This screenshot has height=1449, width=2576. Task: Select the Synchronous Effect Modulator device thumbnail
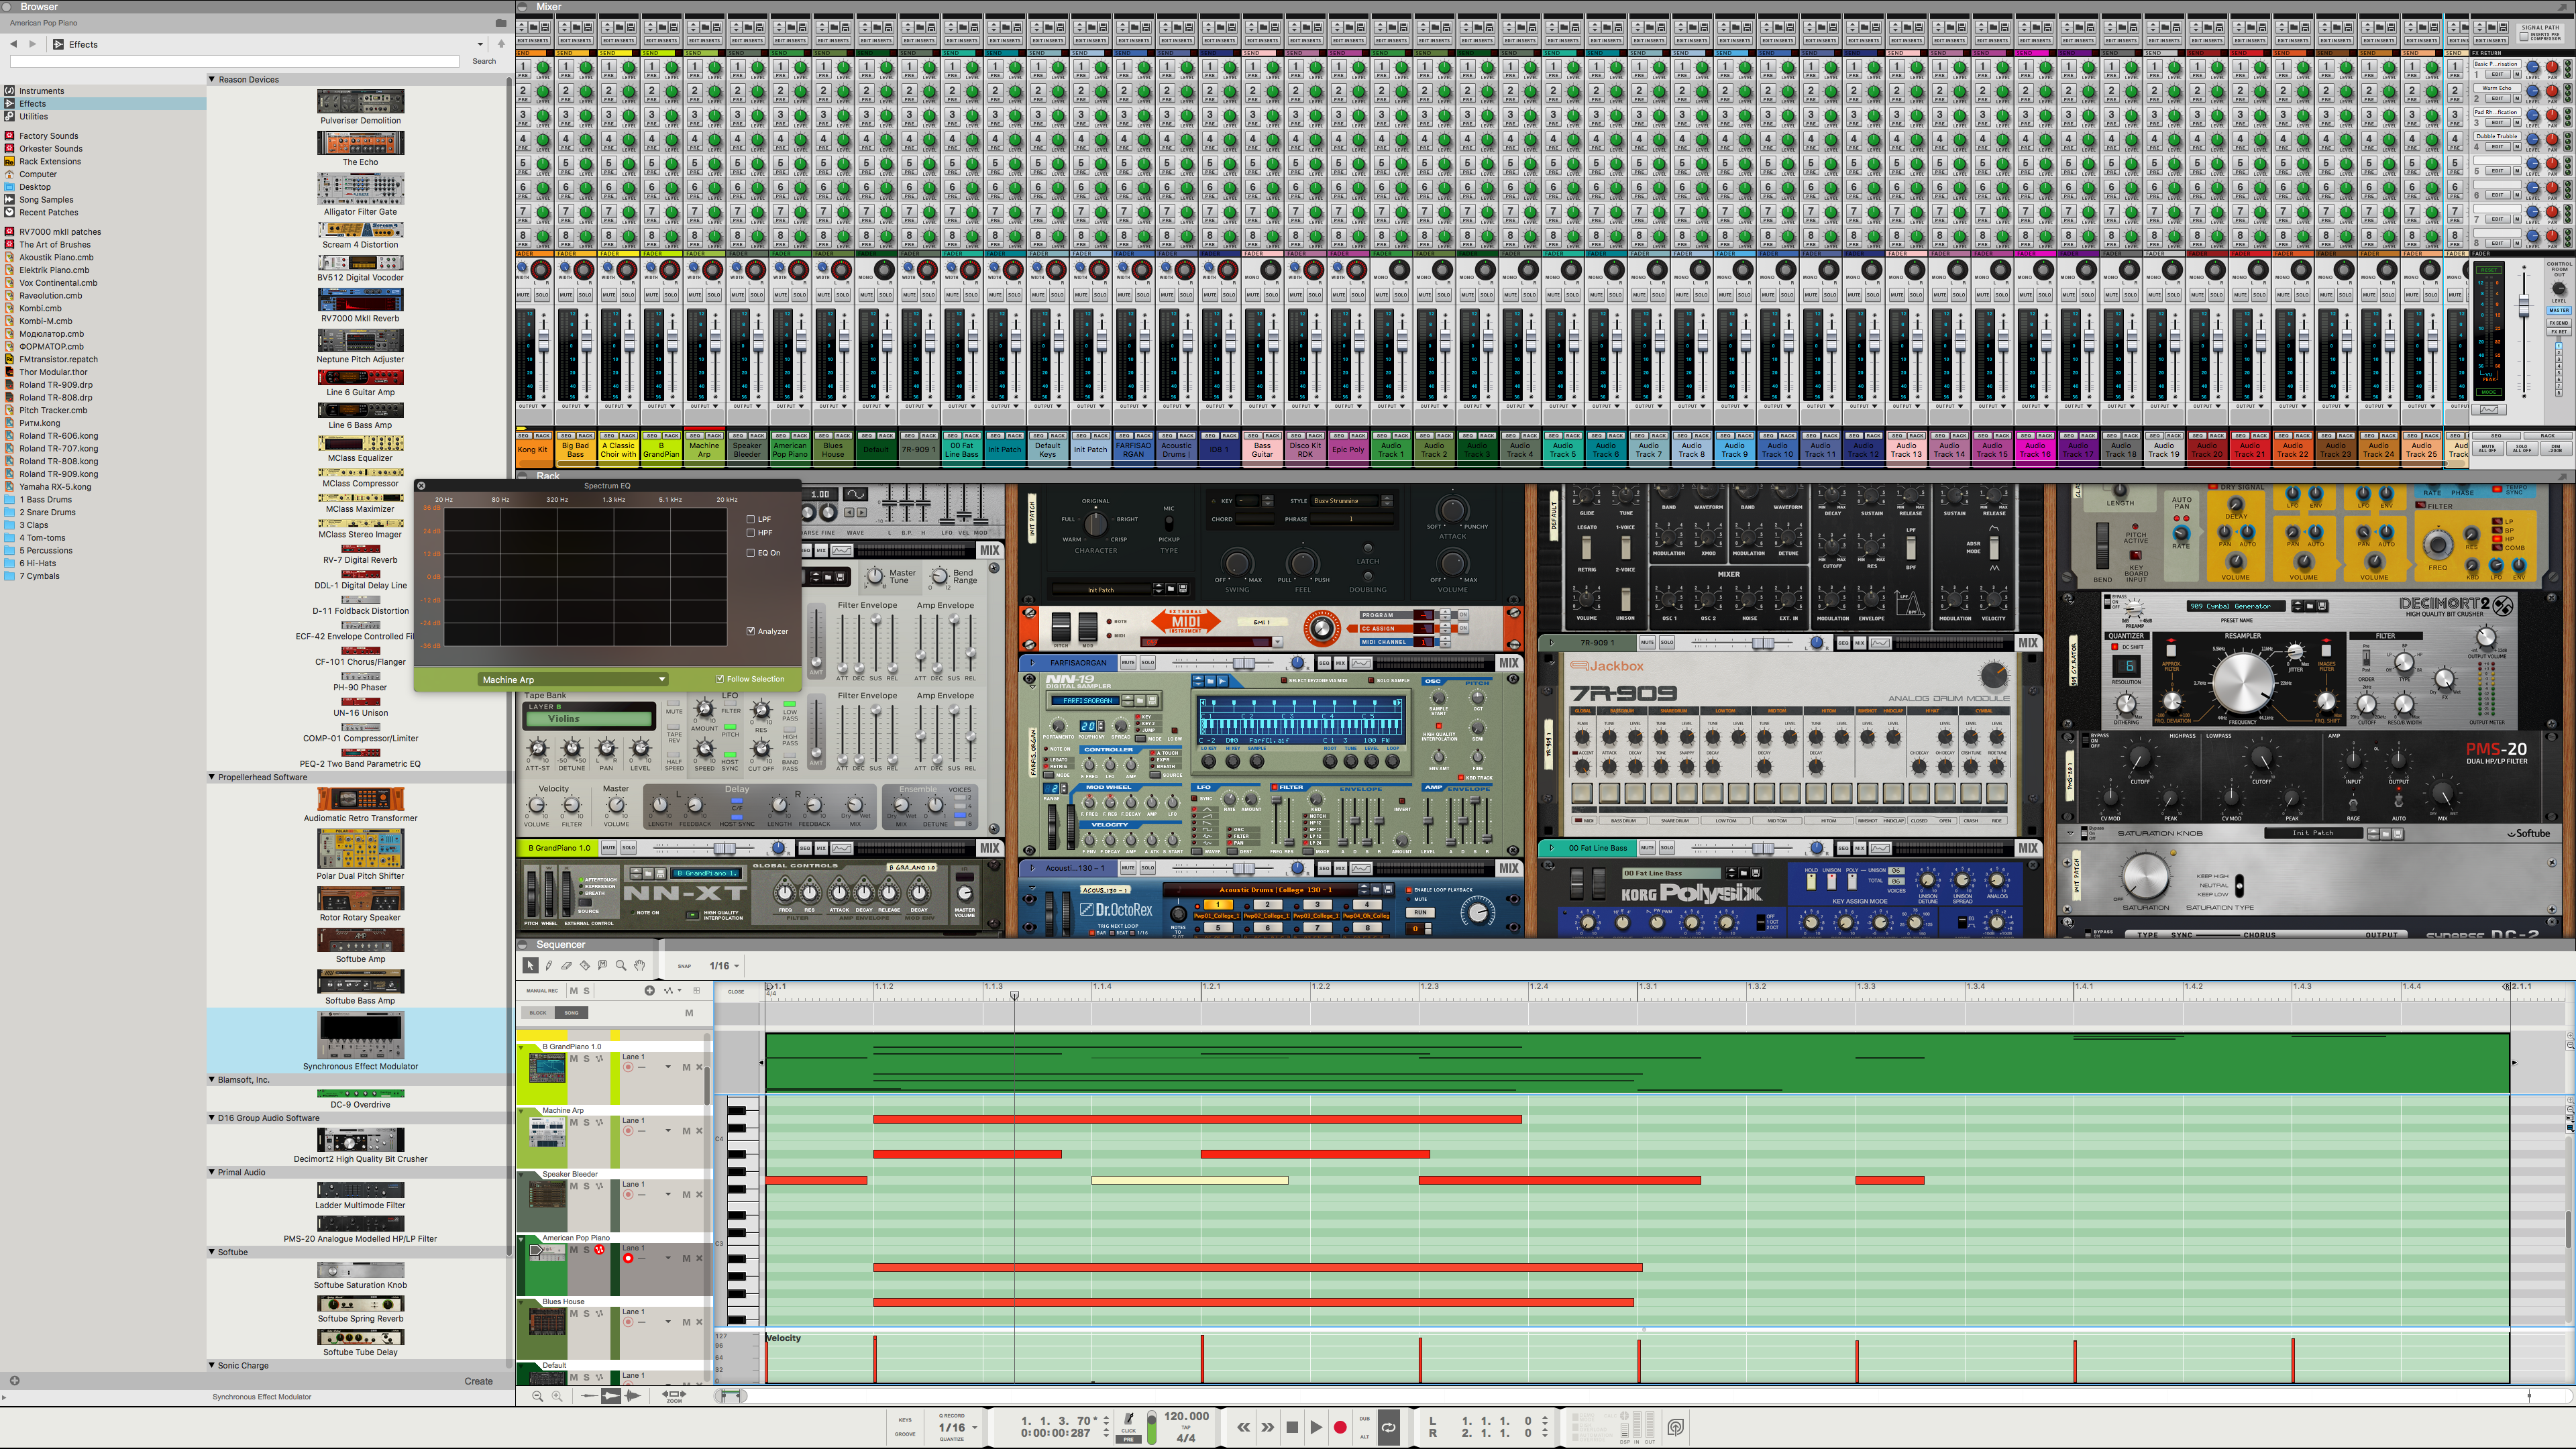[361, 1034]
